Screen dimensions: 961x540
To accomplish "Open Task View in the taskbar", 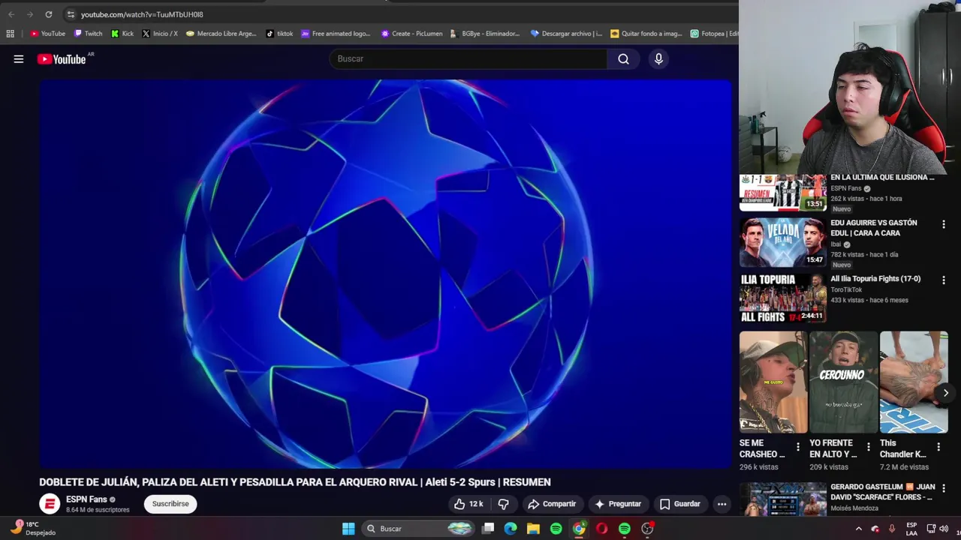I will (x=488, y=529).
